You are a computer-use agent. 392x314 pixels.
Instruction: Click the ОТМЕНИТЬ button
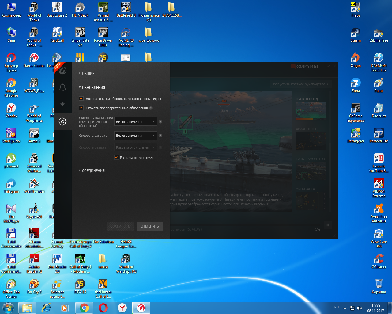point(150,226)
